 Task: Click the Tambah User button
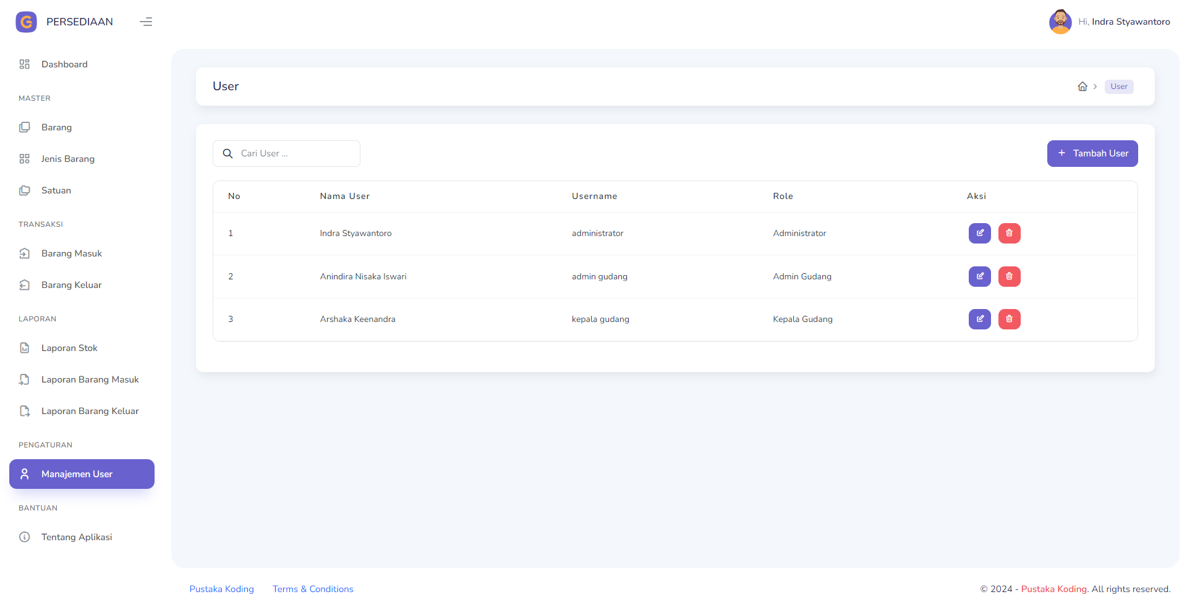(1092, 153)
